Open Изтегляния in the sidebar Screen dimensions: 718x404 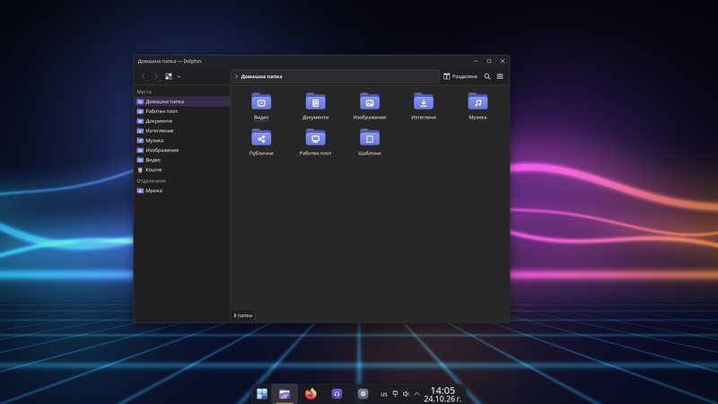pos(182,130)
